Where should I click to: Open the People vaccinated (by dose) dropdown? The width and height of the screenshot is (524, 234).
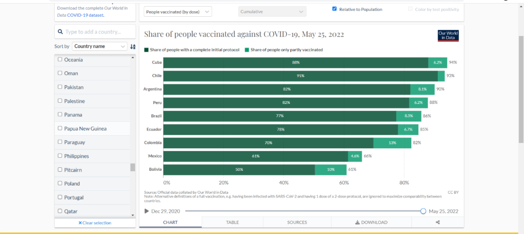(x=178, y=12)
